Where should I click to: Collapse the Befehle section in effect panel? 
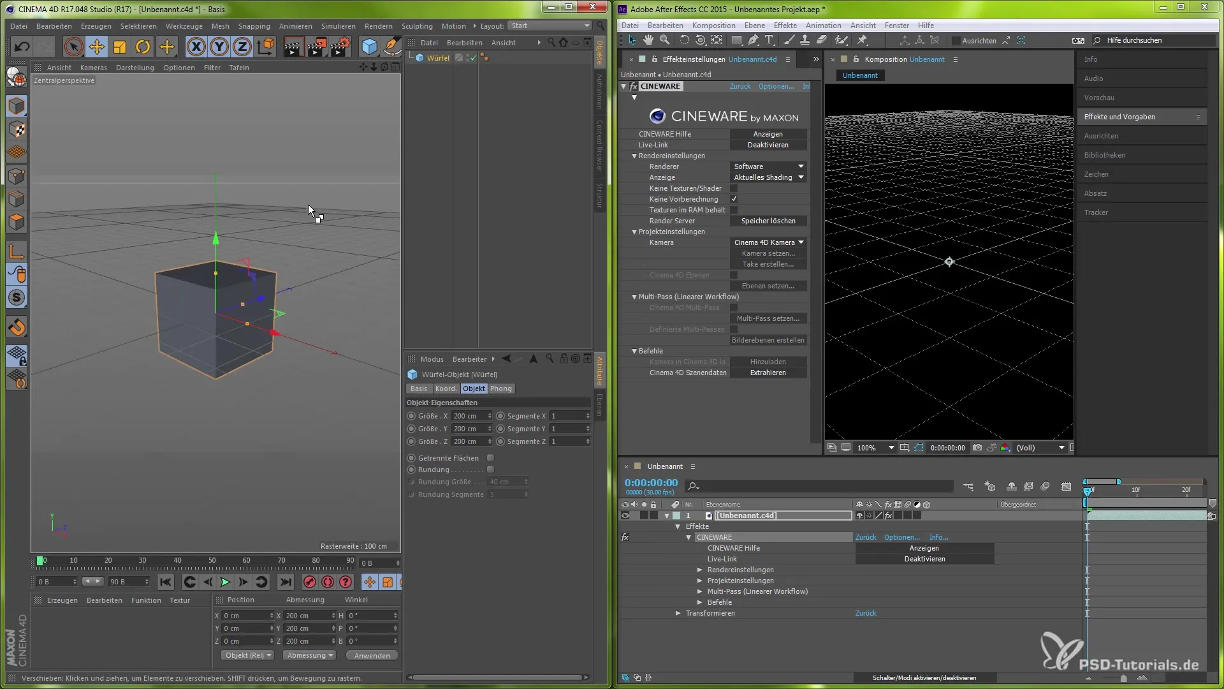(x=634, y=351)
